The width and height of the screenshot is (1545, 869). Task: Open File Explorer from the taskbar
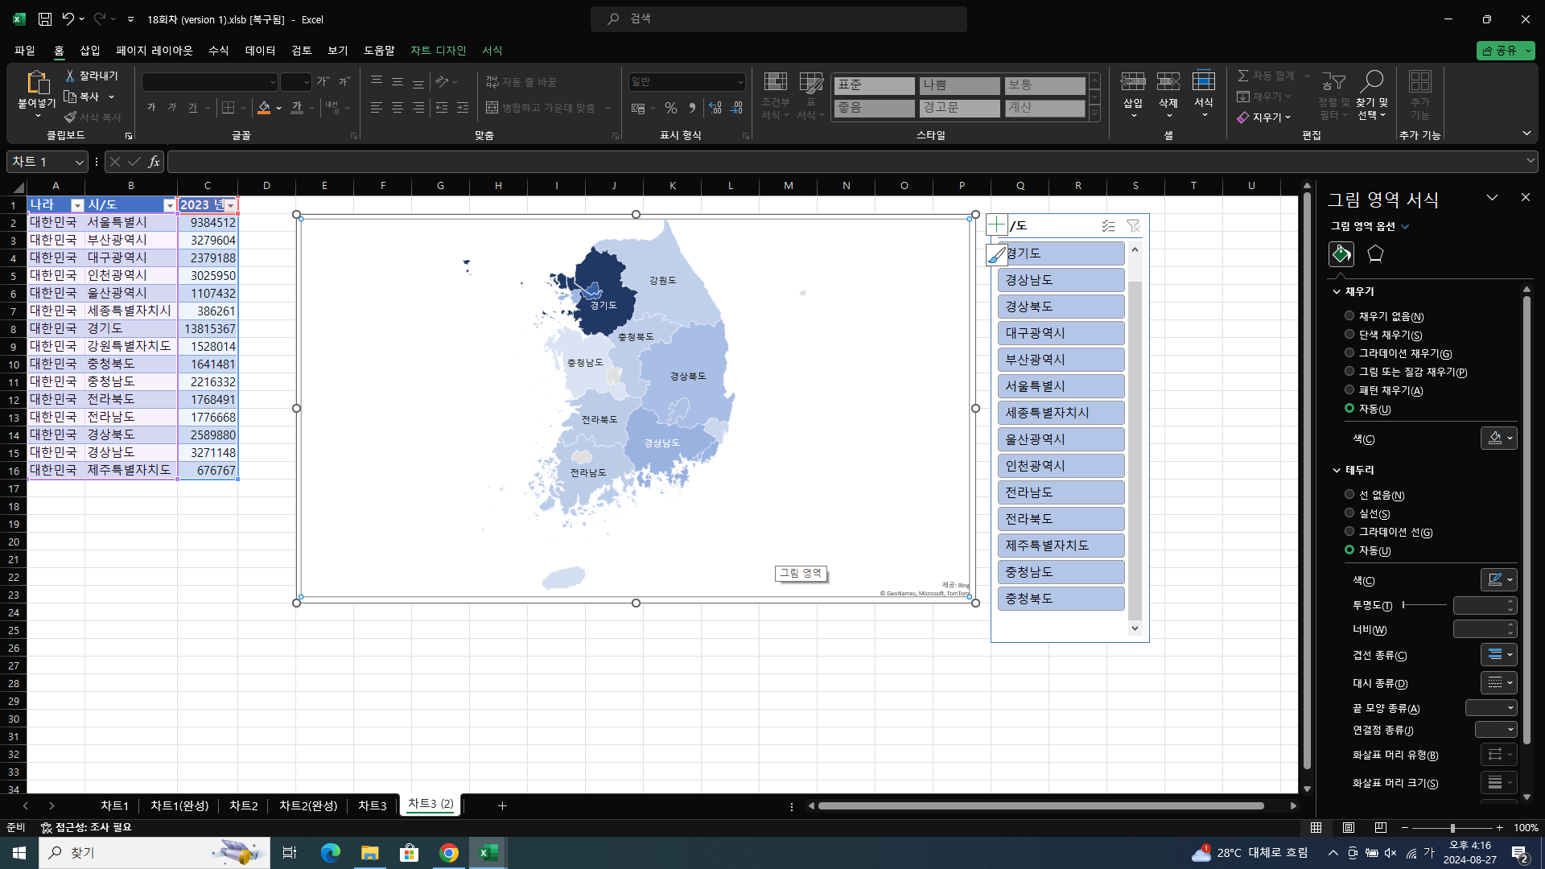tap(369, 853)
